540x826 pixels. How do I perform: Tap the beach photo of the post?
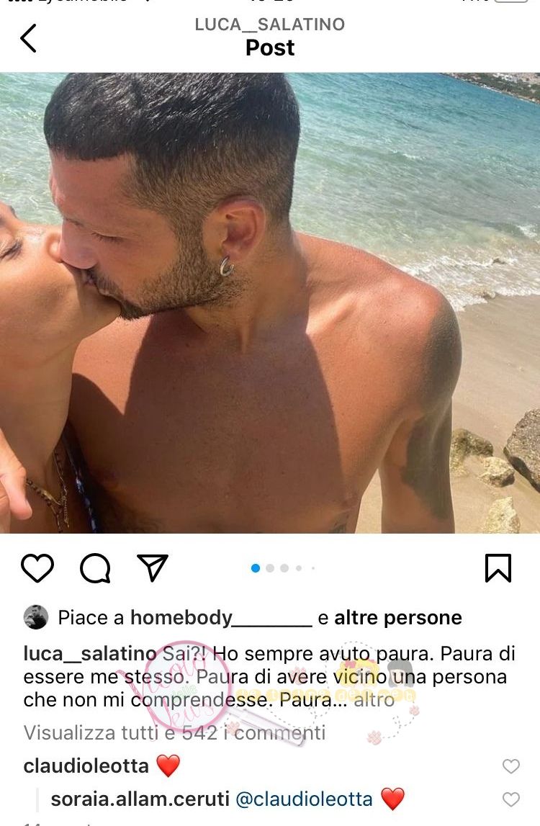(x=270, y=303)
